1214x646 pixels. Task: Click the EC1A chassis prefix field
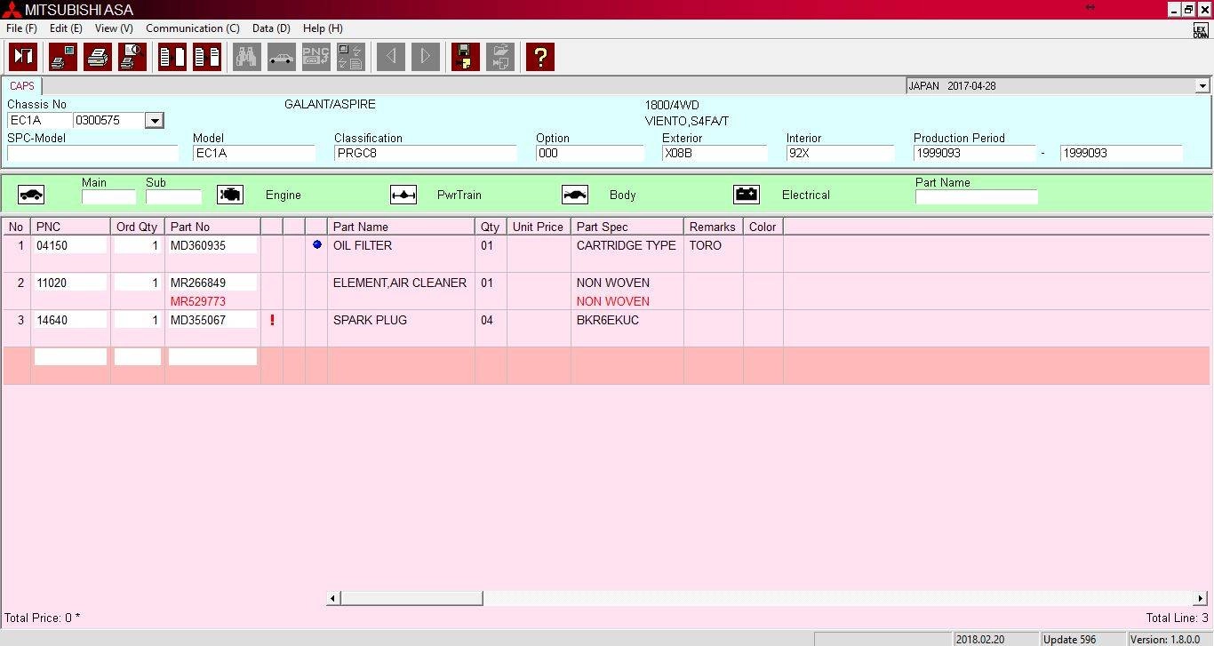(40, 121)
